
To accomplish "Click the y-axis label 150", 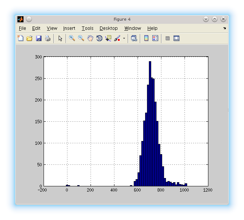I will pyautogui.click(x=38, y=122).
